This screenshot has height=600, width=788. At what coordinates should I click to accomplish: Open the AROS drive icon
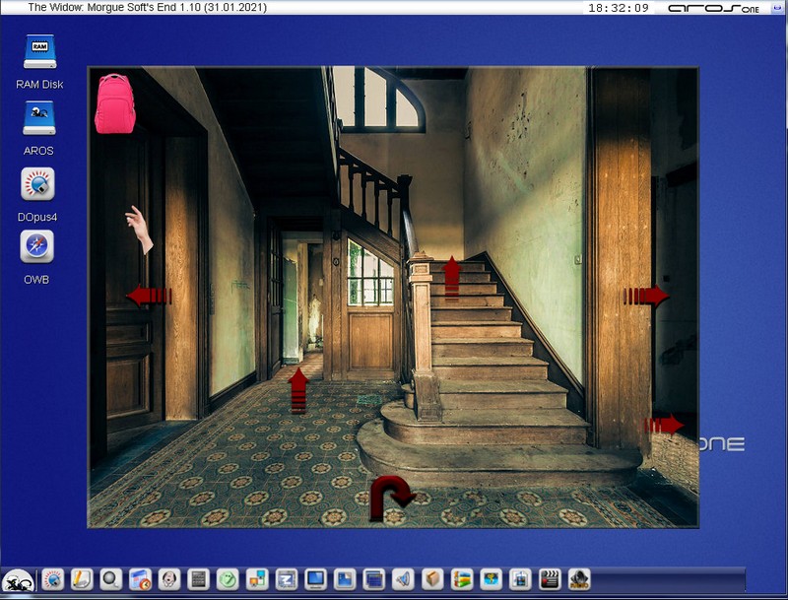coord(38,118)
